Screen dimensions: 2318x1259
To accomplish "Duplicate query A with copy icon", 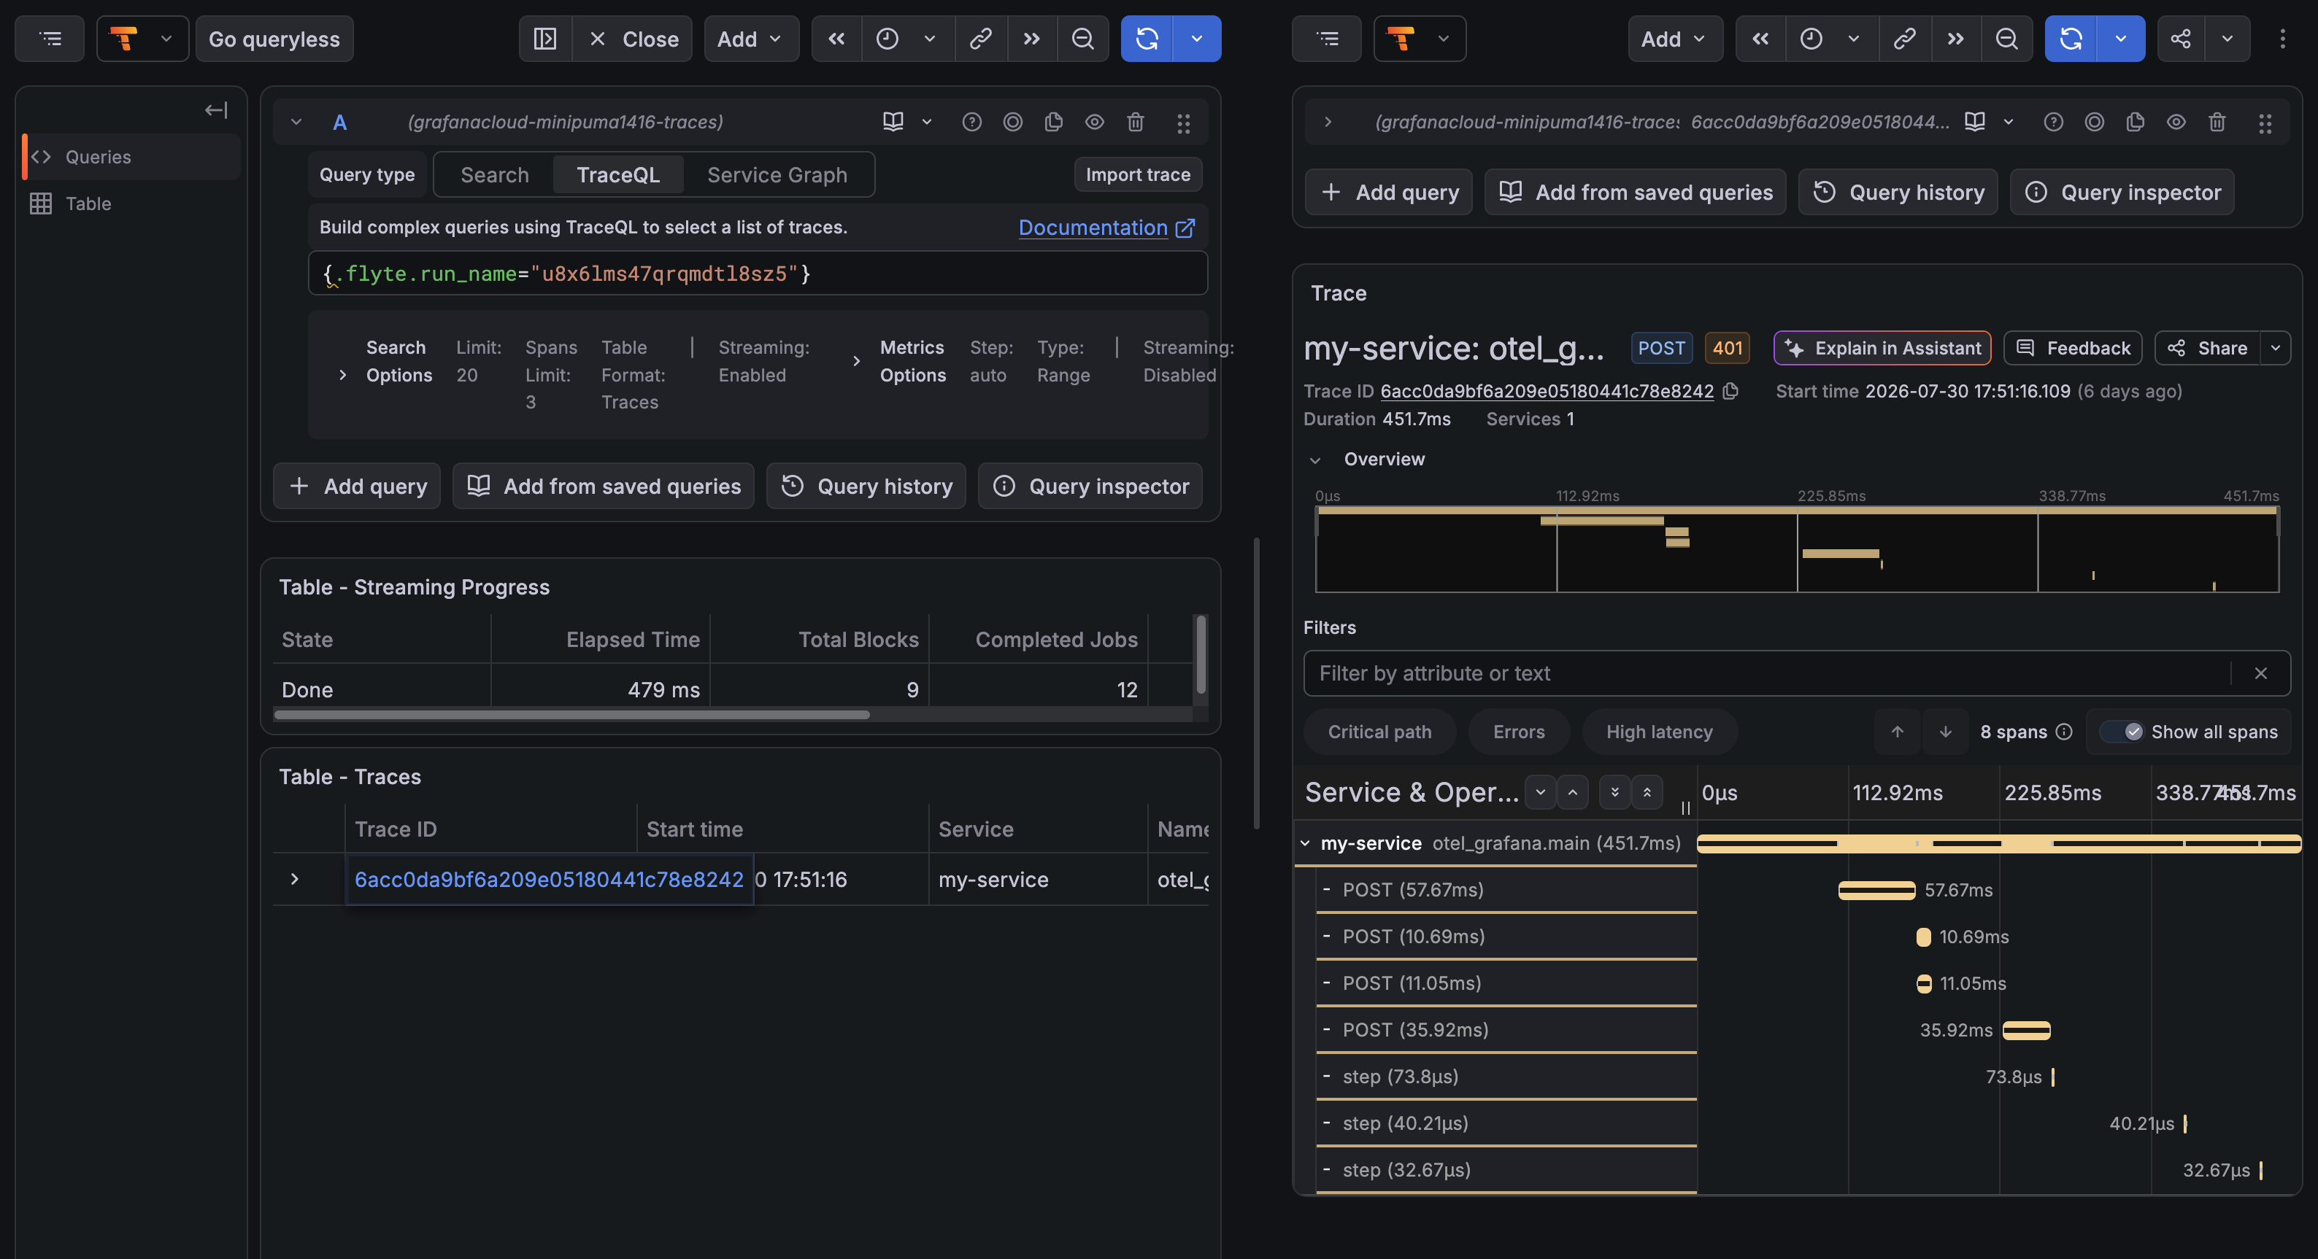I will pyautogui.click(x=1054, y=121).
